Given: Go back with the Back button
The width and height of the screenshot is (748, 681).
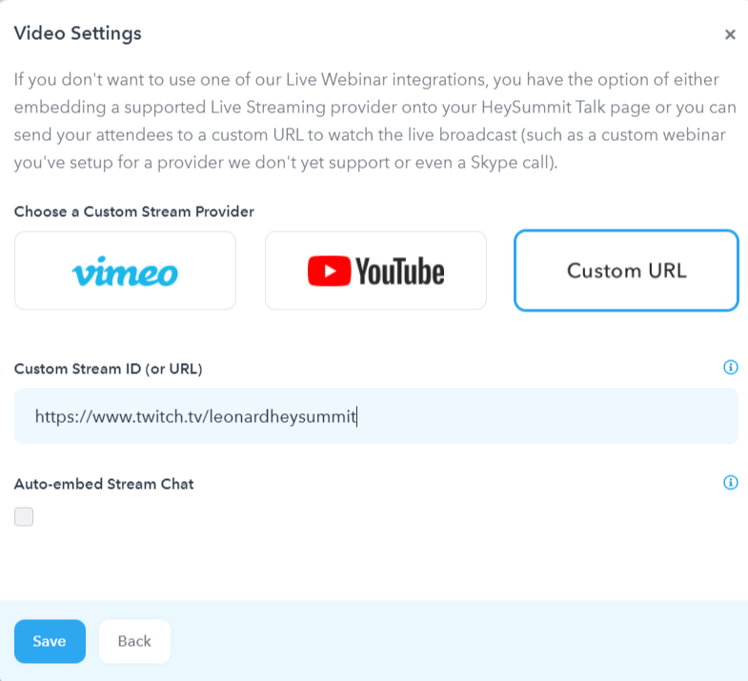Looking at the screenshot, I should 134,641.
